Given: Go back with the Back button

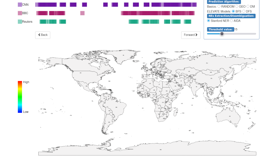Looking at the screenshot, I should click(x=42, y=35).
